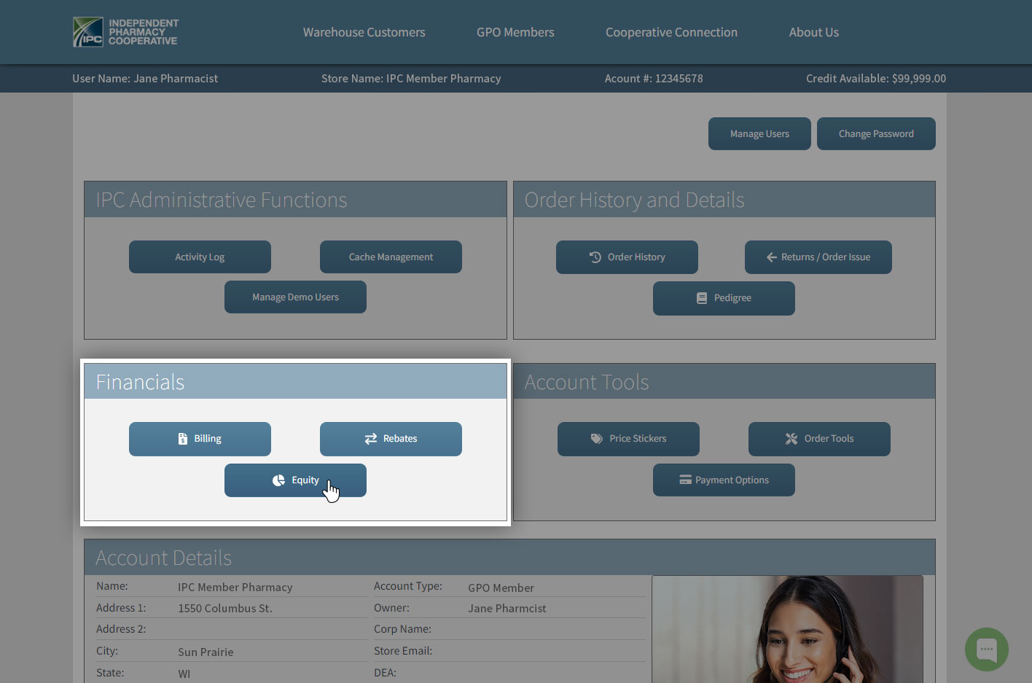The image size is (1032, 683).
Task: Open Returns / Order Issue
Action: pyautogui.click(x=818, y=257)
